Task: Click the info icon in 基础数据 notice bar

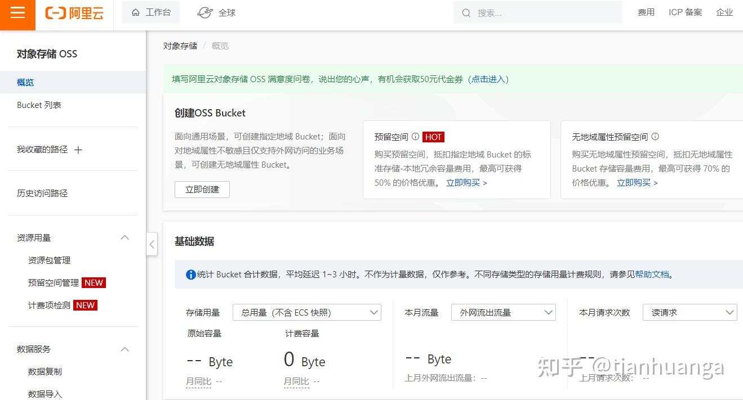Action: tap(189, 274)
